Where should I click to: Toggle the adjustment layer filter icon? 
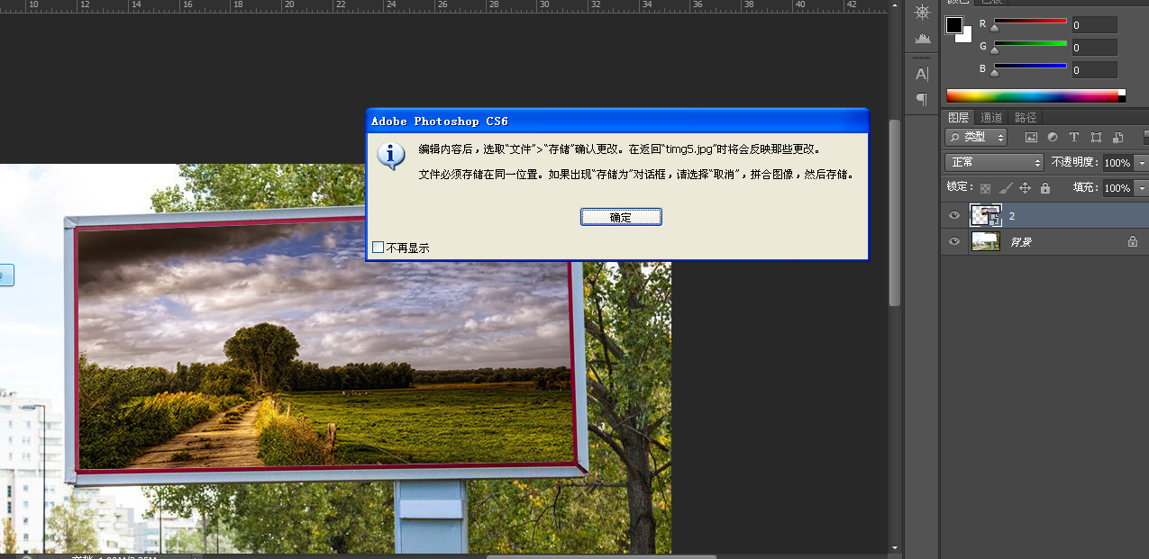coord(1053,138)
